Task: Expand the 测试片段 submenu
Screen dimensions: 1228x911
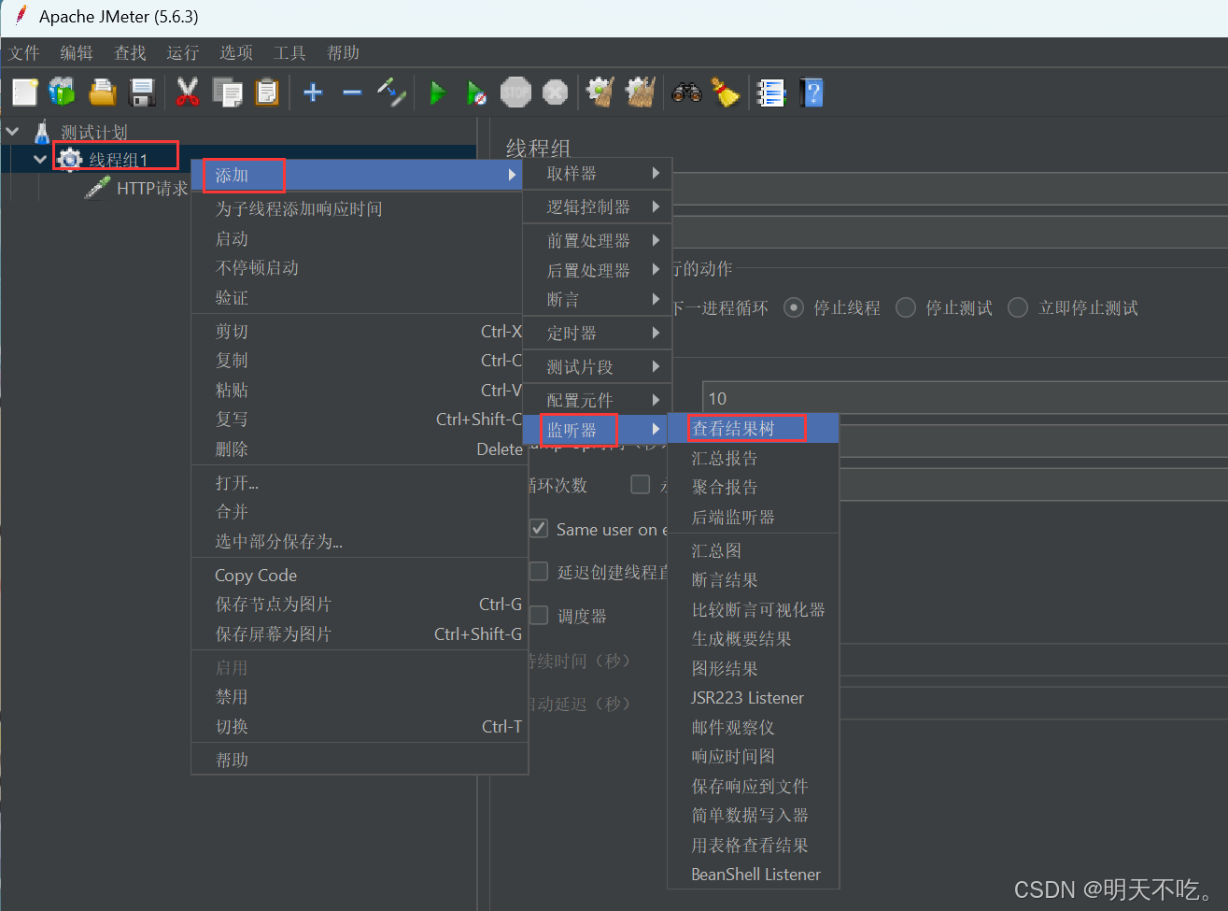Action: point(597,366)
